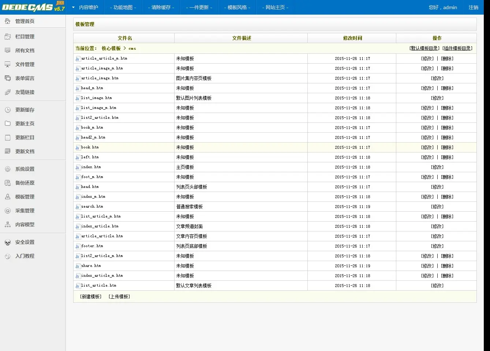Screen dimensions: 490x351
Task: Click the 新建模板 button
Action: click(x=91, y=297)
